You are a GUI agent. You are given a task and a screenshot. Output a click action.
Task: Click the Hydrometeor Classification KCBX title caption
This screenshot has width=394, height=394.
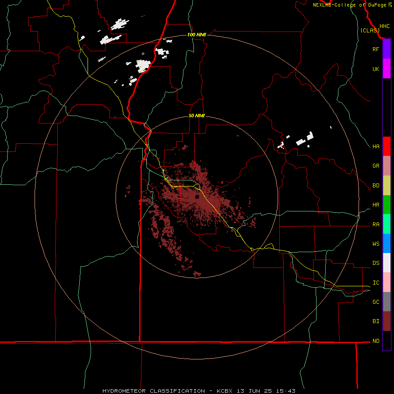point(199,391)
